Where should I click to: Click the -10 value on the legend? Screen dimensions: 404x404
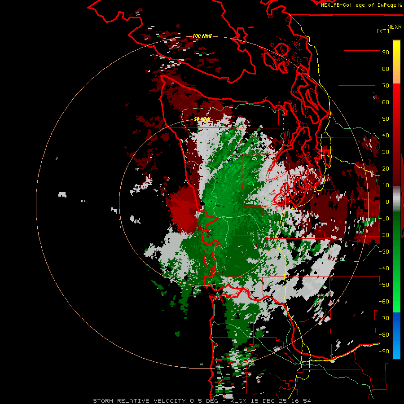[384, 219]
